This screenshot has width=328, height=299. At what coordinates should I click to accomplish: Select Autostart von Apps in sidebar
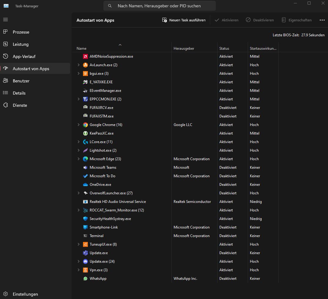coord(35,69)
